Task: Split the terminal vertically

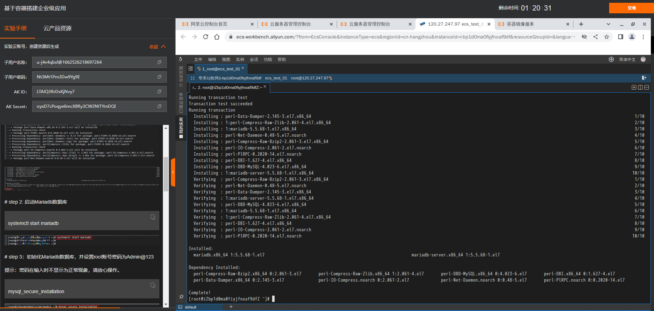Action: (x=640, y=87)
